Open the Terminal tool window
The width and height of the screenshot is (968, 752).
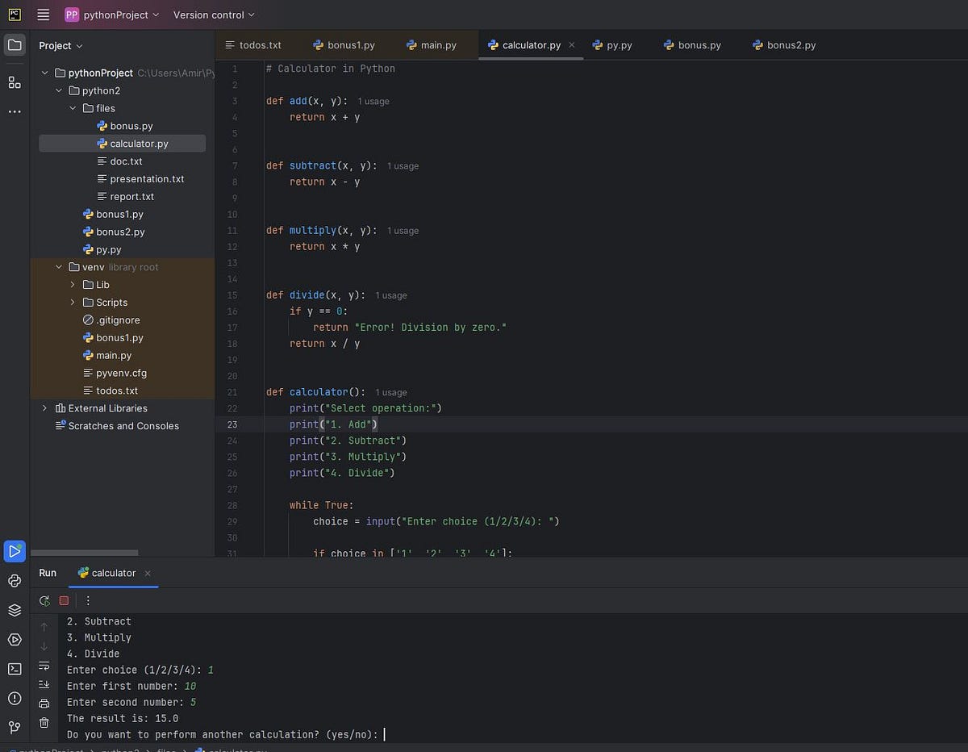(15, 669)
